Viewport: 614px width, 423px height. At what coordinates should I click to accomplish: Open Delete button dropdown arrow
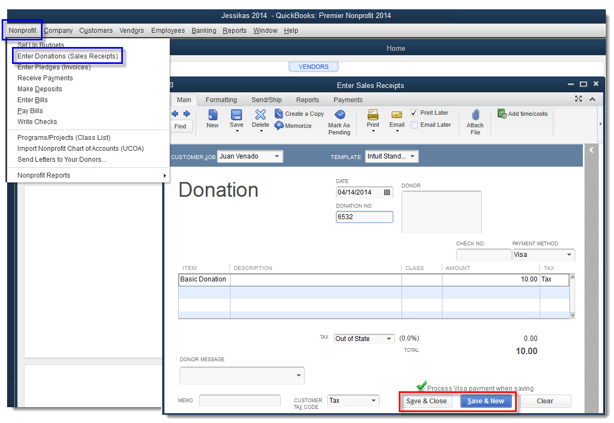[261, 131]
